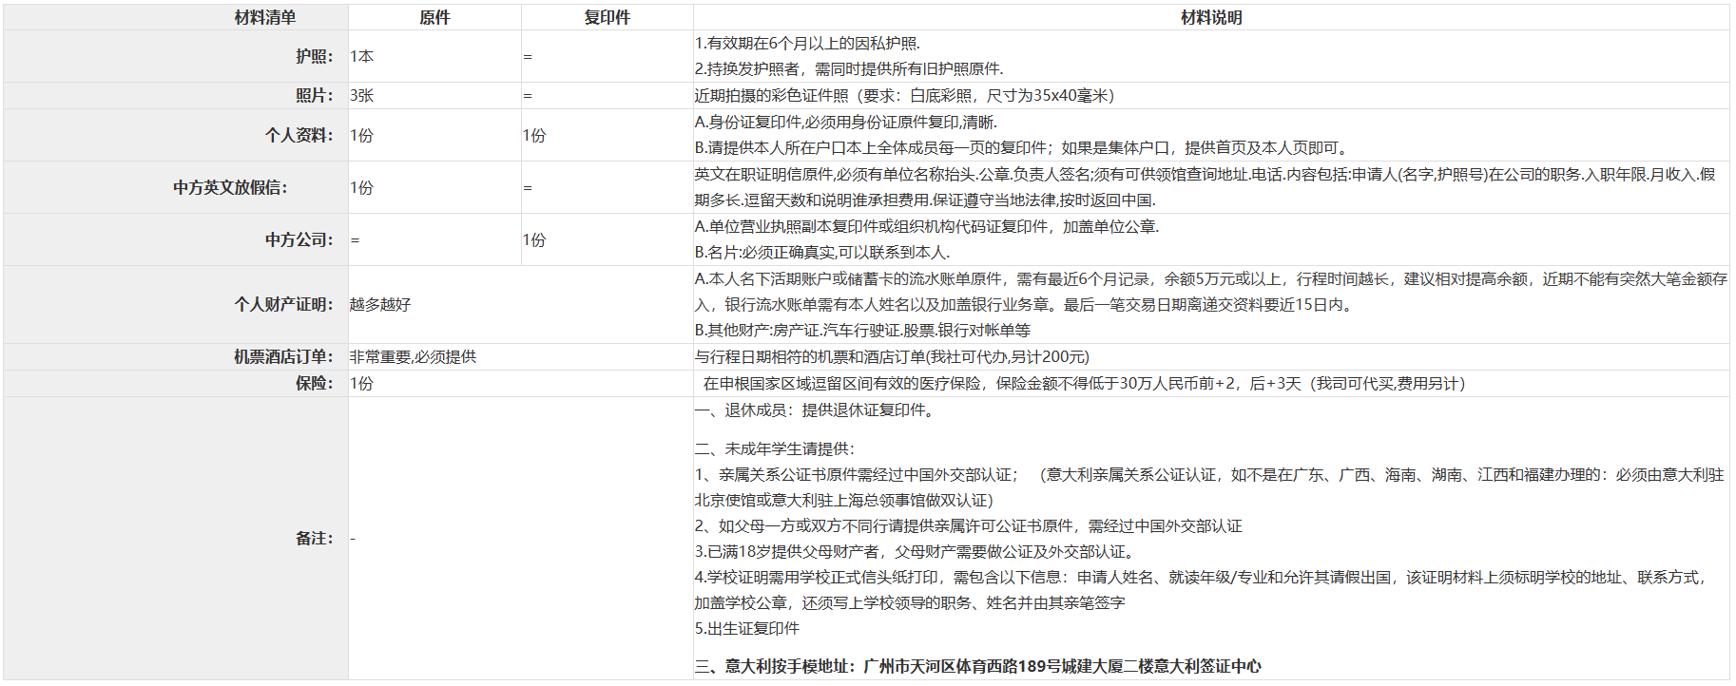Screen dimensions: 1736x686
Task: Click the 中方公司 row label
Action: [x=299, y=239]
